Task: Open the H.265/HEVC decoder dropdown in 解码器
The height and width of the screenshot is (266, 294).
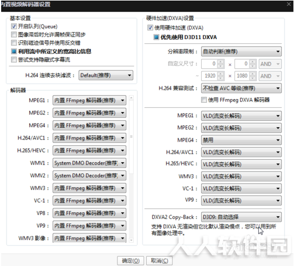Action: point(89,150)
